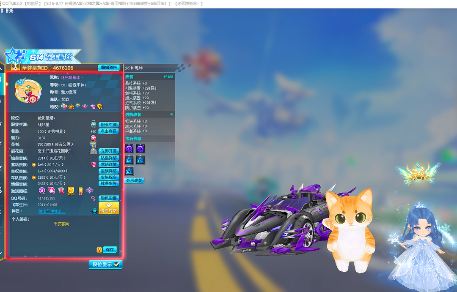This screenshot has height=292, width=457.
Task: Click the purple race car model
Action: (x=270, y=220)
